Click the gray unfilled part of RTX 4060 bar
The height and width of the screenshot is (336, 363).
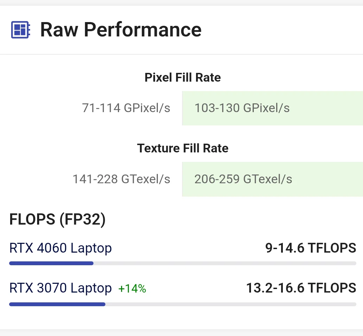tap(224, 263)
